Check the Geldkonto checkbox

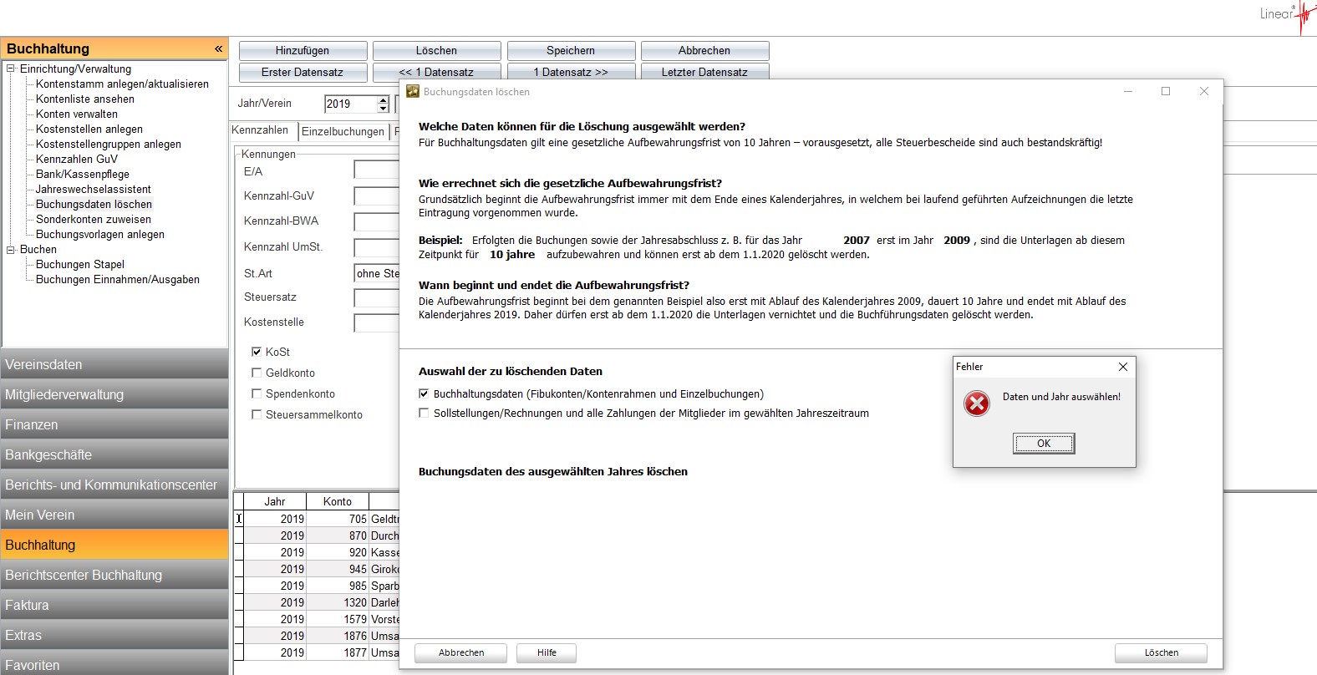pos(257,373)
